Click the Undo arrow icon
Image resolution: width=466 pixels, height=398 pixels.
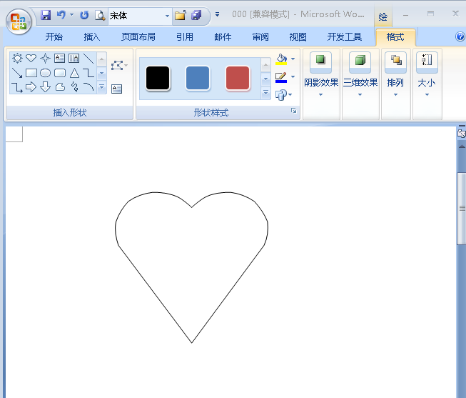[61, 15]
